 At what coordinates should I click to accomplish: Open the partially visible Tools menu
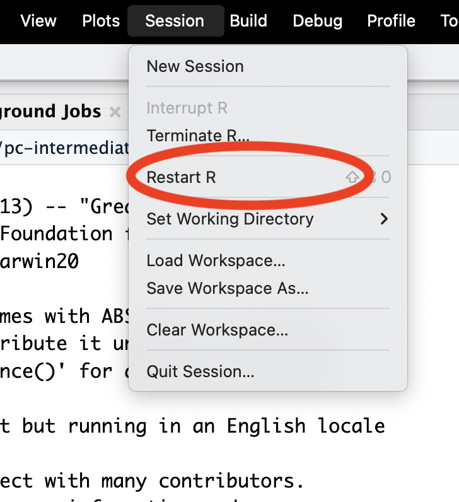click(x=449, y=21)
